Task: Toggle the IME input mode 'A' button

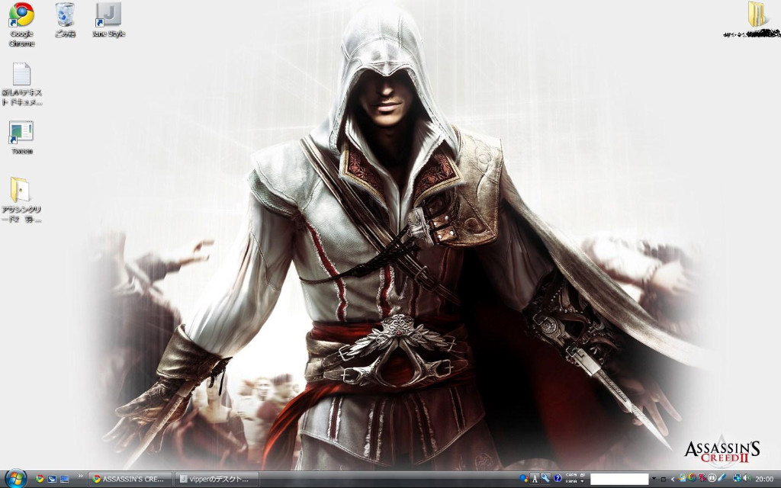Action: [535, 479]
